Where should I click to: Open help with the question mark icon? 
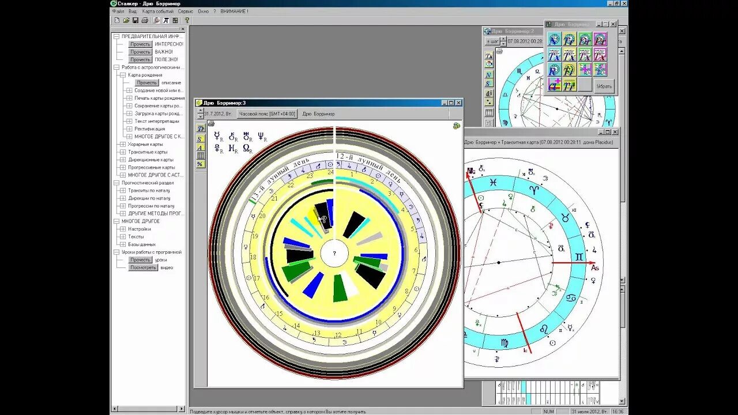click(x=187, y=20)
